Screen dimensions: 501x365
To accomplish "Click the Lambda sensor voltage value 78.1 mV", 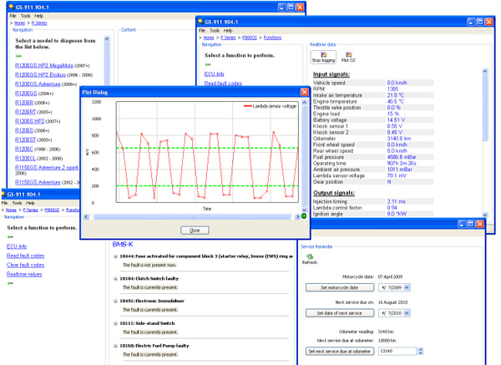I will coord(397,175).
